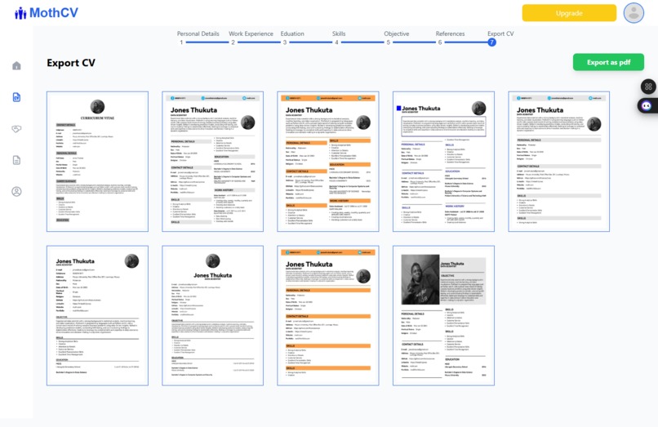Open the Home sidebar icon

click(16, 65)
